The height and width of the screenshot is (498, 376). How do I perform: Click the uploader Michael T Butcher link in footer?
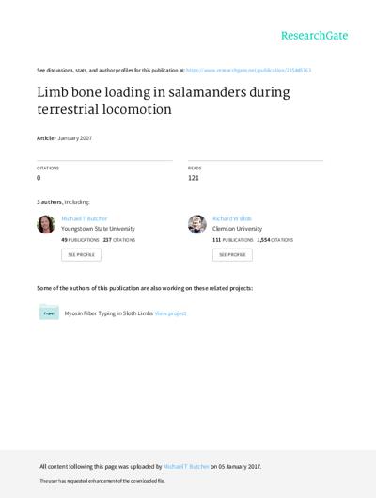tap(186, 467)
